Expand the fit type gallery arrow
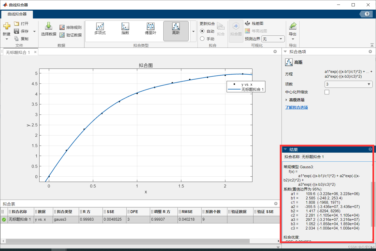376x251 pixels. (193, 31)
